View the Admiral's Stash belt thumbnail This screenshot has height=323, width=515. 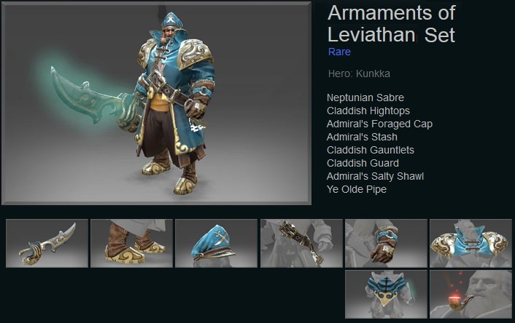click(301, 243)
